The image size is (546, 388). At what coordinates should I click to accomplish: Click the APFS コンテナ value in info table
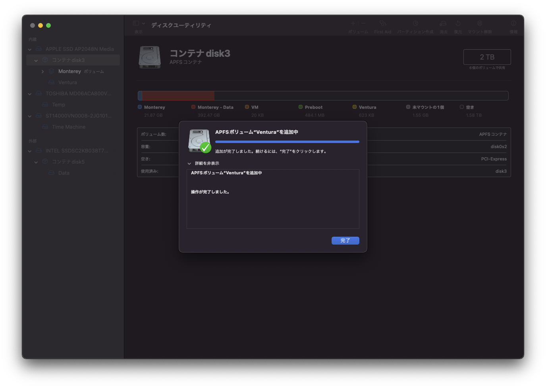(493, 135)
